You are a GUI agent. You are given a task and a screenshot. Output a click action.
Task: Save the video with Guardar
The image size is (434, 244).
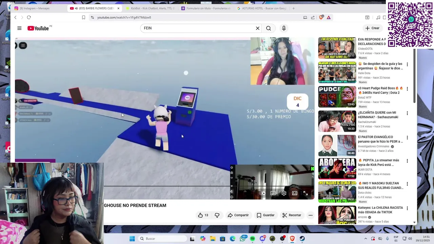265,215
